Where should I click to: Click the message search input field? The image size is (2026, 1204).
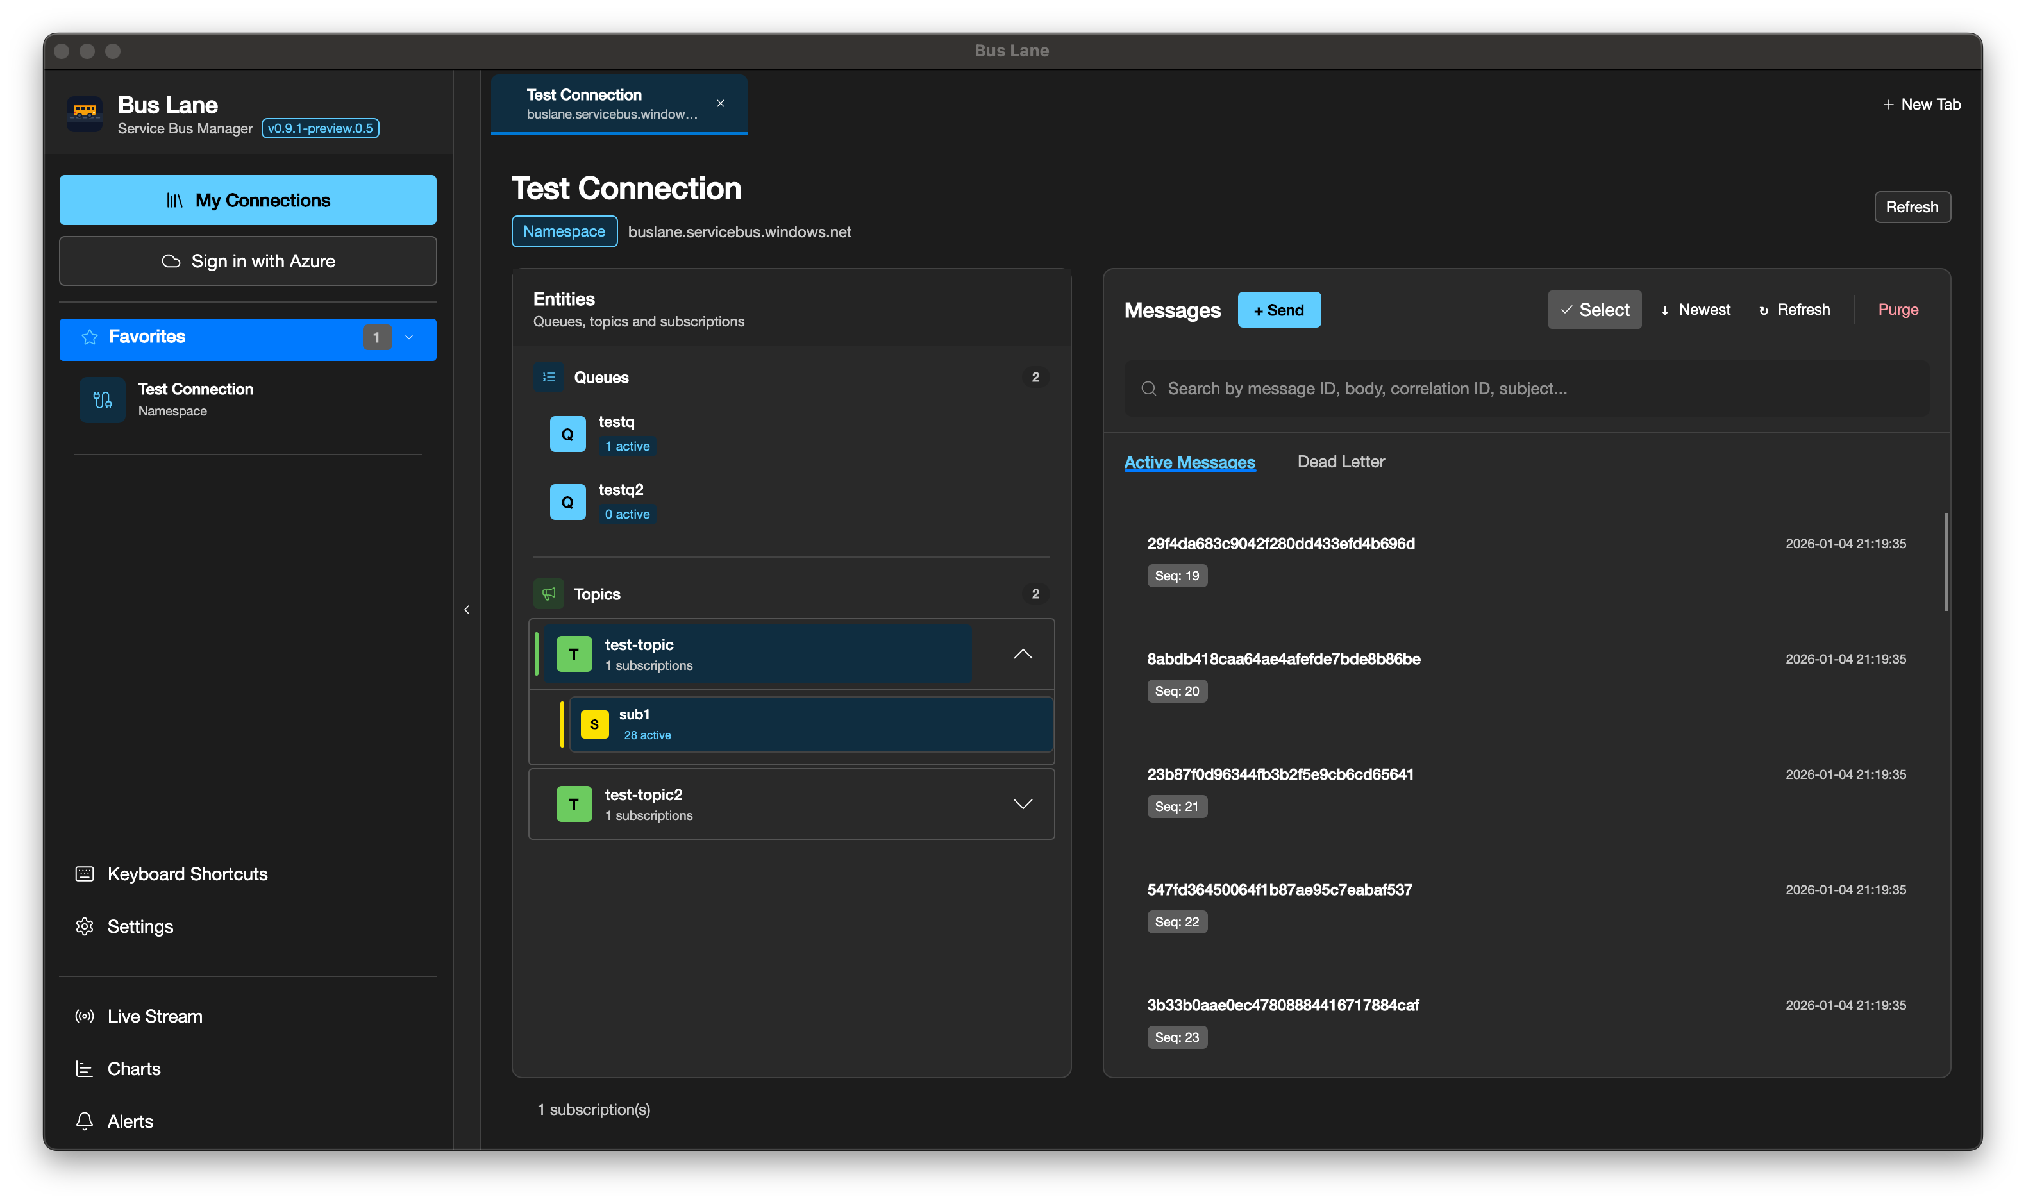[x=1525, y=388]
